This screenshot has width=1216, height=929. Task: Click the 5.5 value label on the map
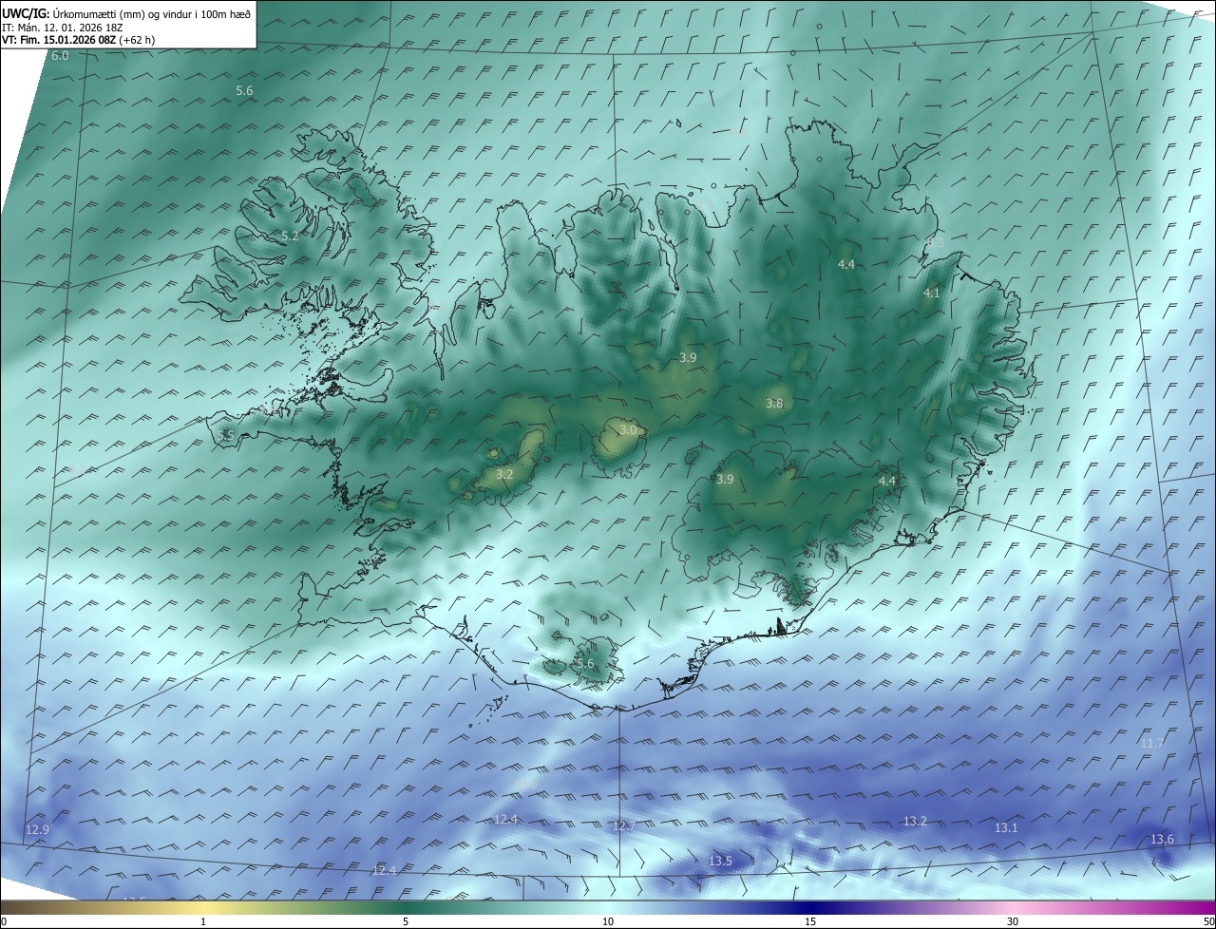(x=225, y=435)
